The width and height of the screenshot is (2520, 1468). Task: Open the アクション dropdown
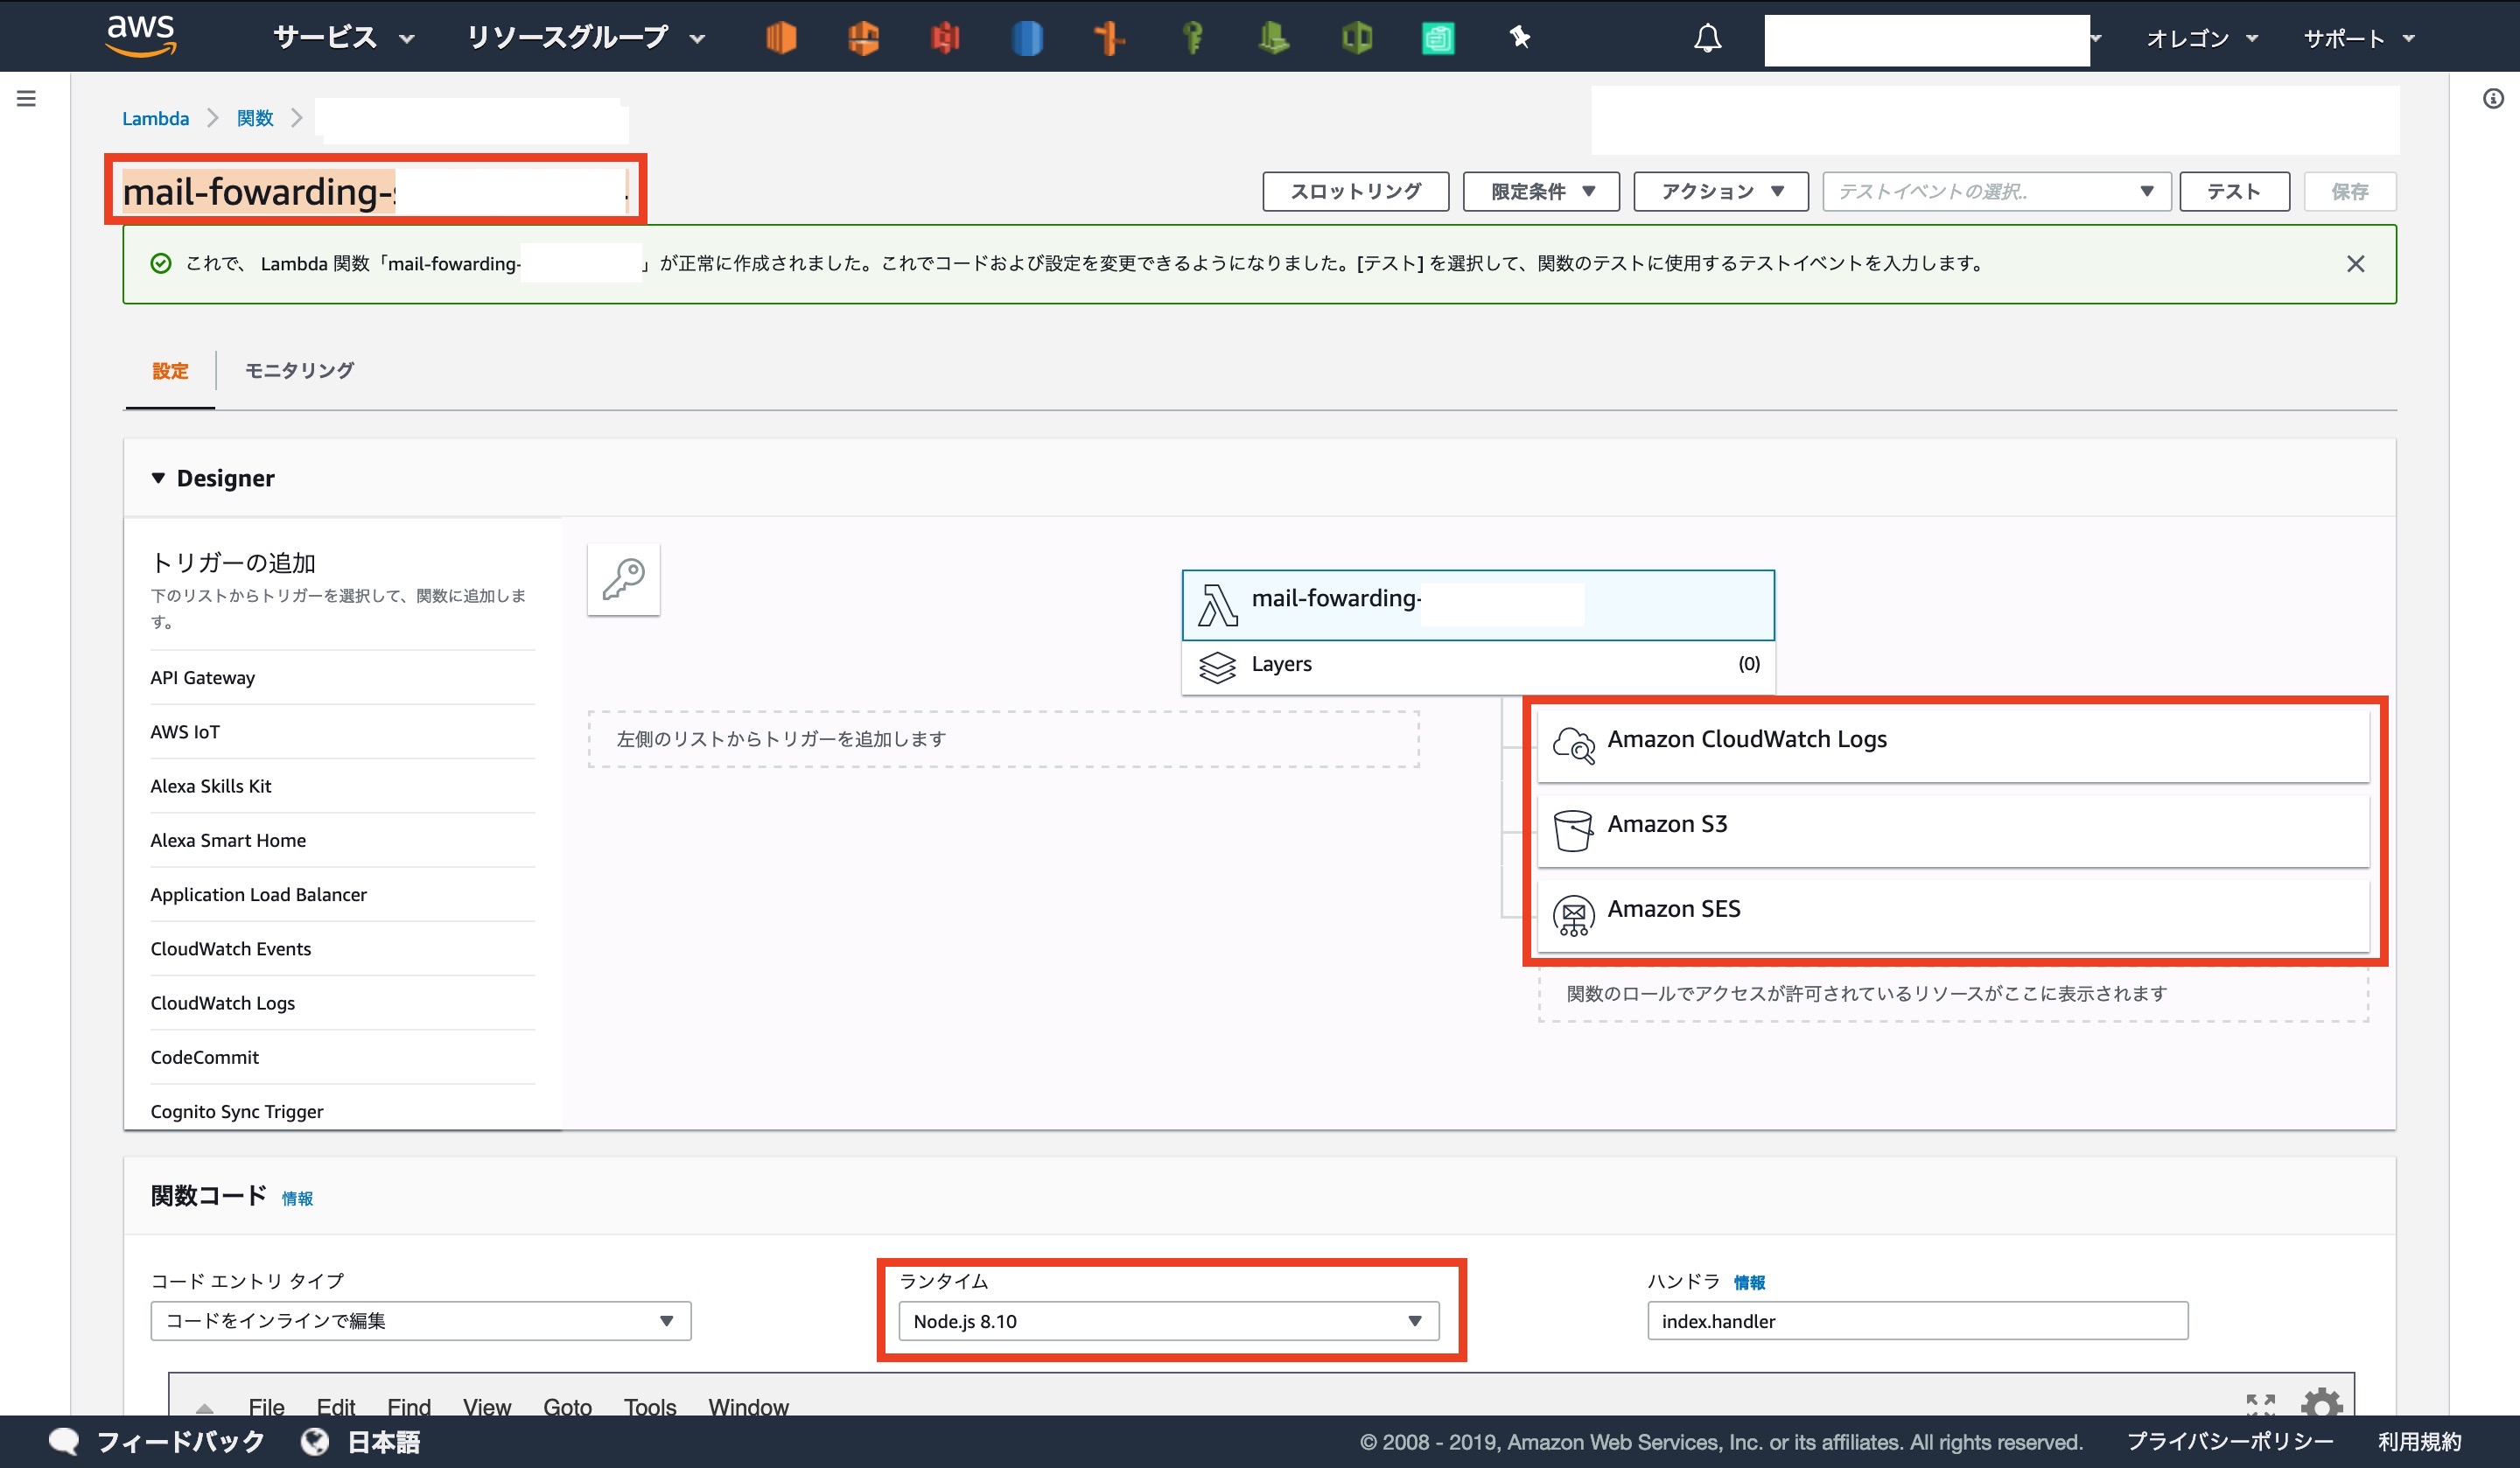tap(1720, 191)
